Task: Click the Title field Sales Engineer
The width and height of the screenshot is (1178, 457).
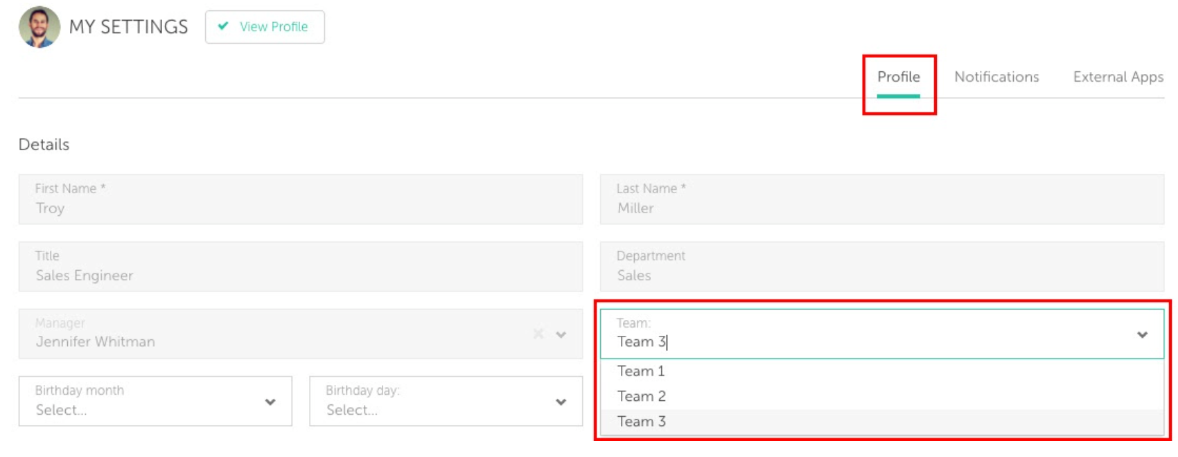Action: click(301, 267)
